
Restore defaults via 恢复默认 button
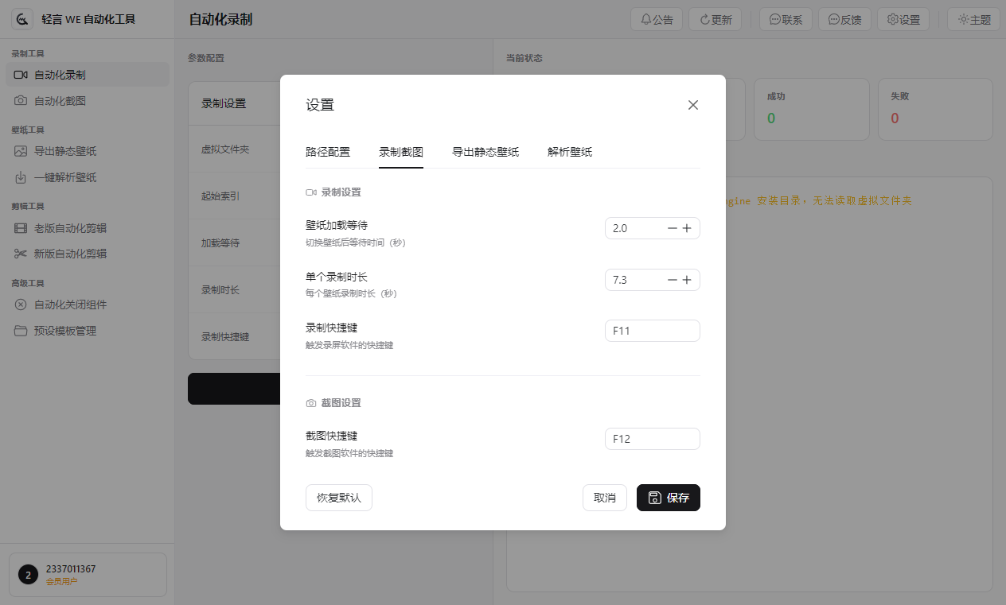point(338,498)
